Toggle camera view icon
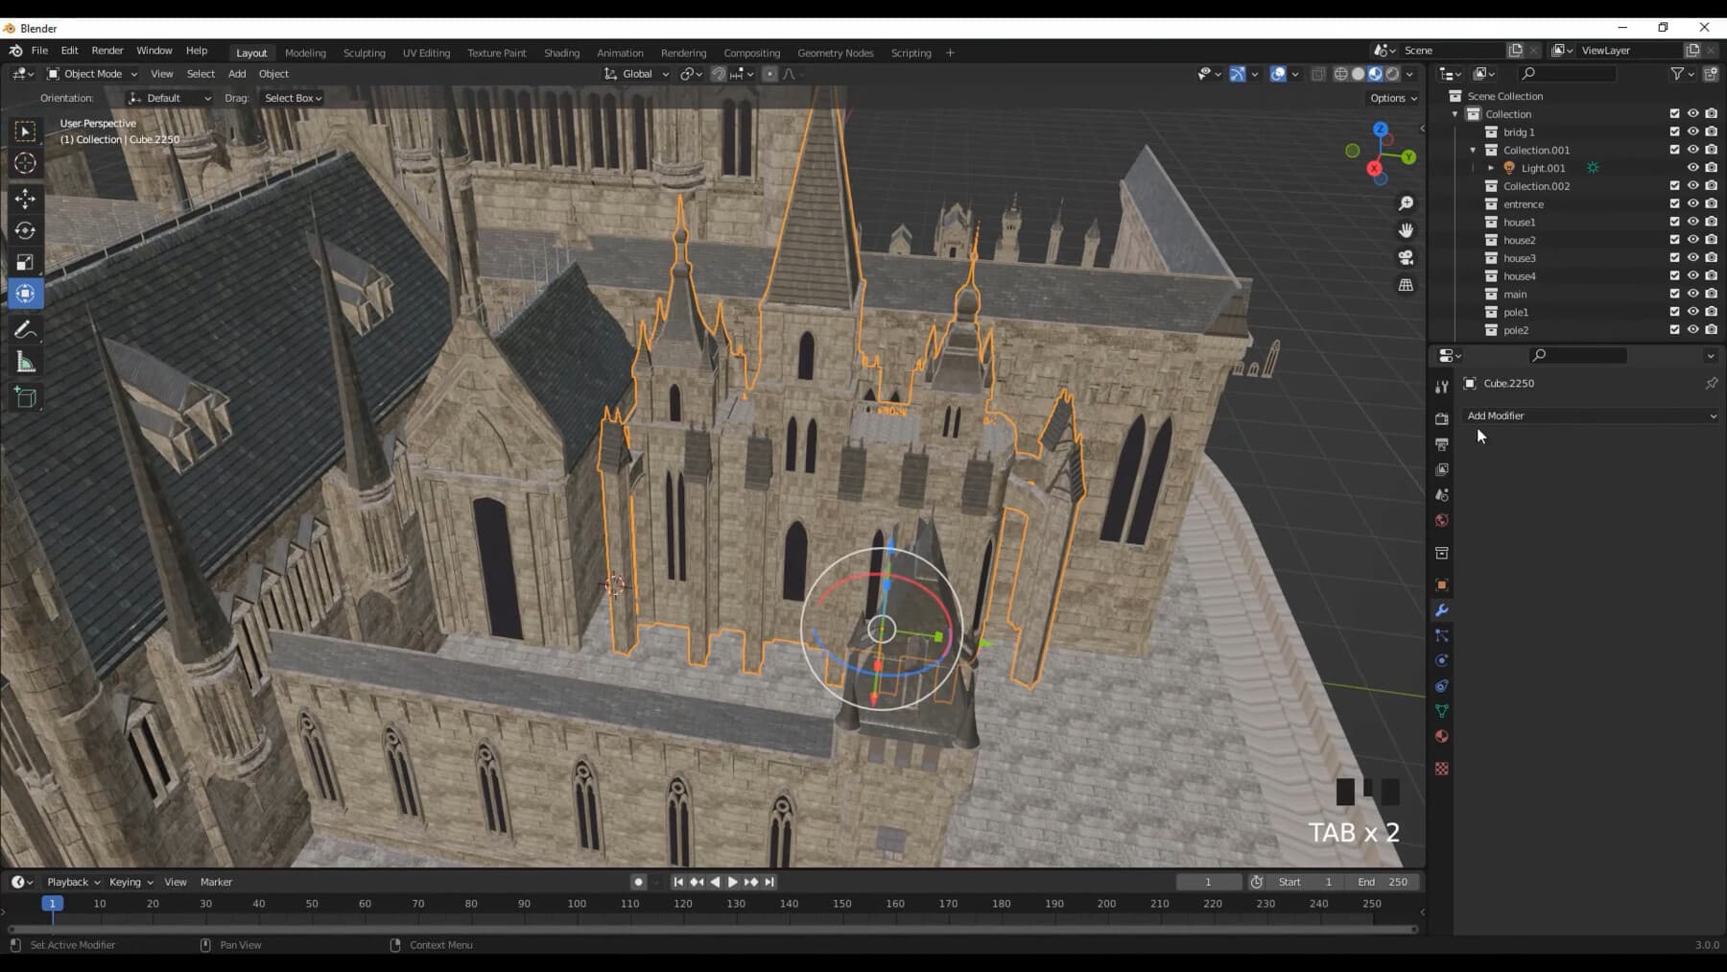 click(x=1406, y=257)
